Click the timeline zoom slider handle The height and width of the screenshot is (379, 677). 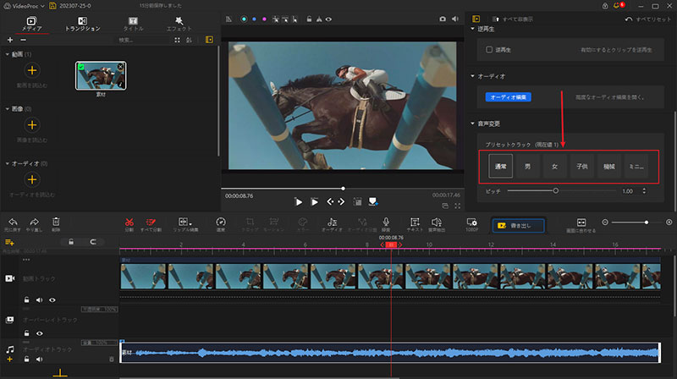647,222
